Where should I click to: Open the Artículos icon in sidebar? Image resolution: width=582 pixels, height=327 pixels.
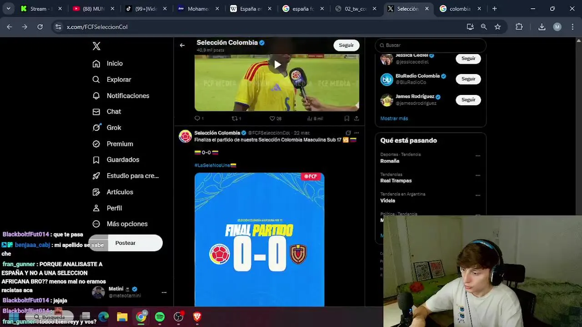(96, 192)
